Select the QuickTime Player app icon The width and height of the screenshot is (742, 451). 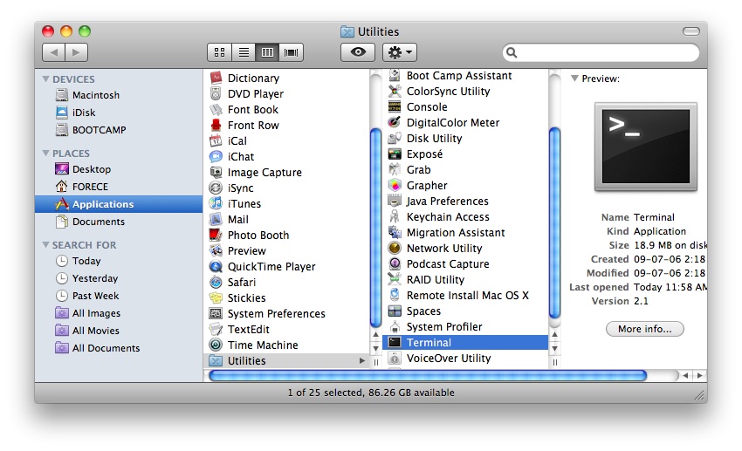point(216,266)
